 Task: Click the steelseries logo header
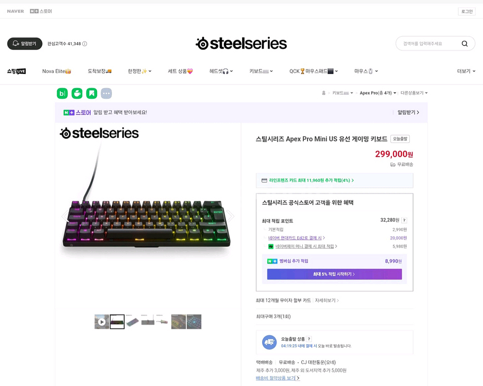[241, 43]
